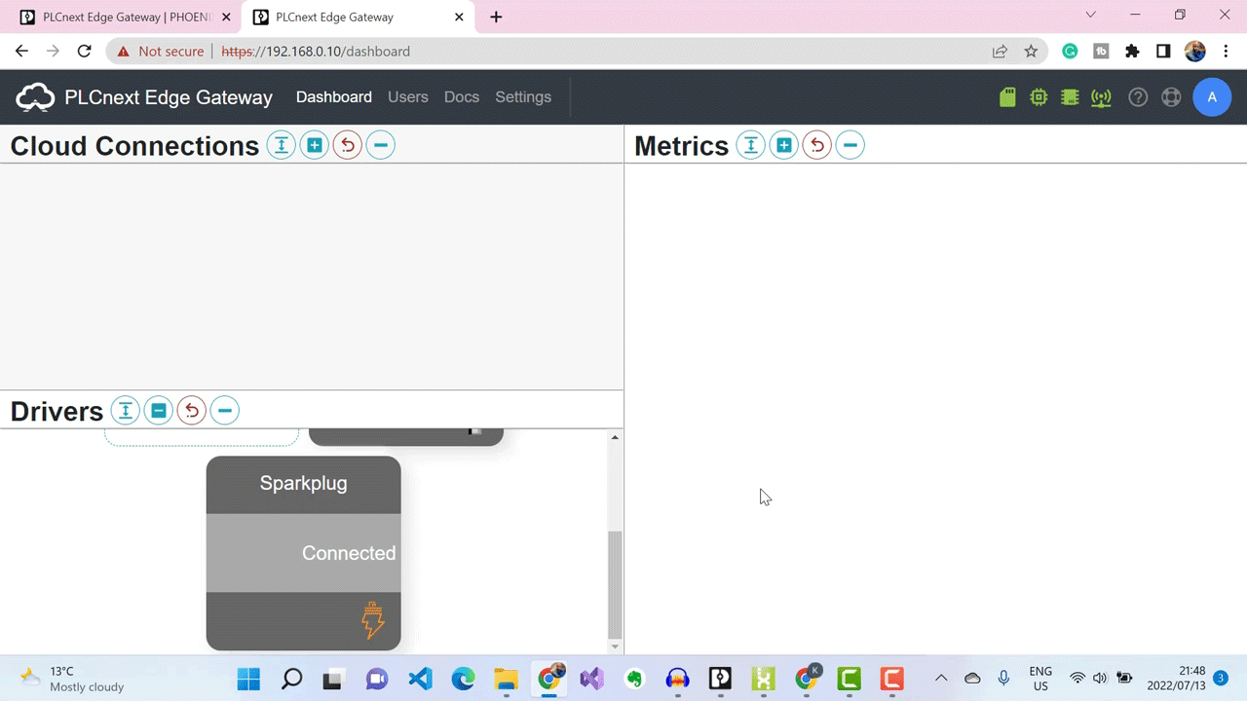Bookmark this page with the star icon
1247x701 pixels.
[x=1031, y=51]
